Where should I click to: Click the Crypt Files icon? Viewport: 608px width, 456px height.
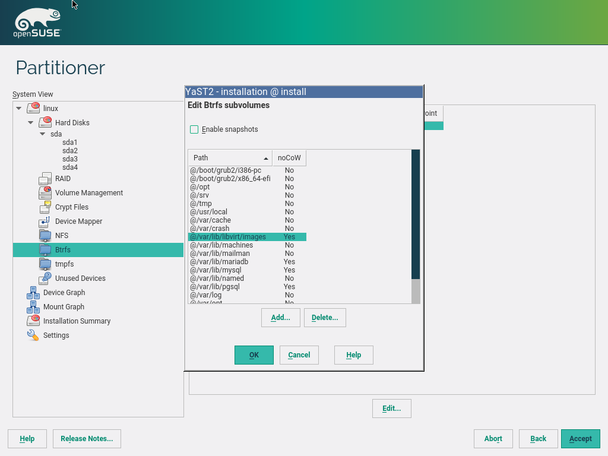click(45, 207)
